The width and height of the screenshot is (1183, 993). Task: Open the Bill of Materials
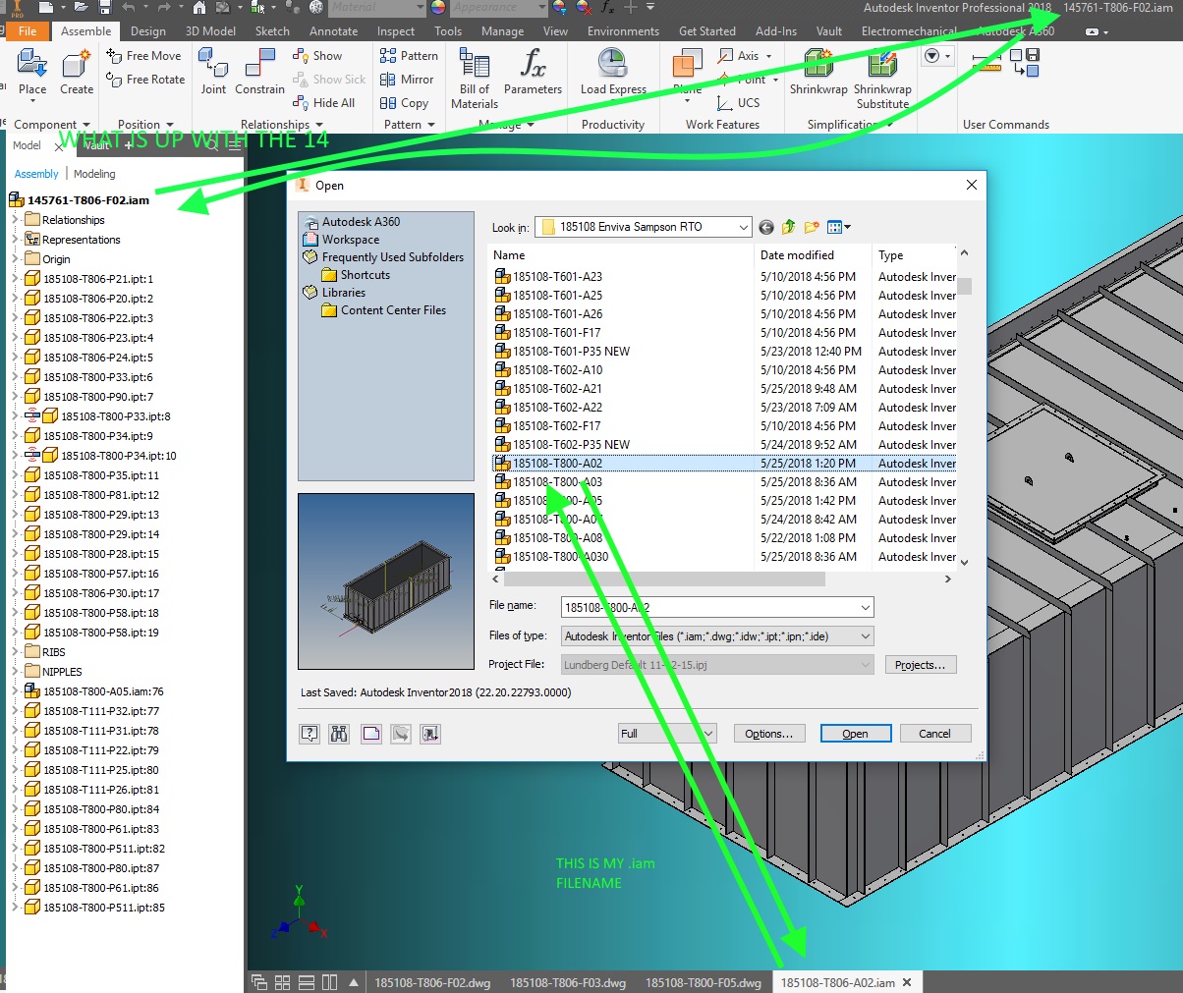tap(475, 78)
